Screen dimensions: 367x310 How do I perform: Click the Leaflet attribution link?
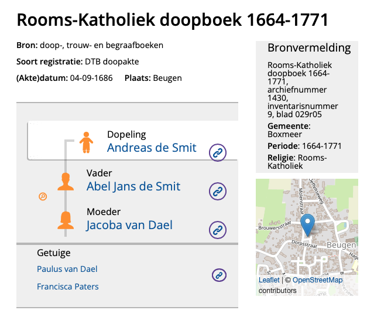[x=269, y=280]
